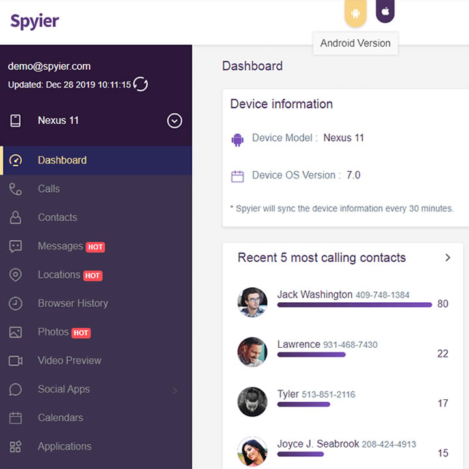The image size is (469, 469).
Task: Click Lawrence's call count bar
Action: 311,354
